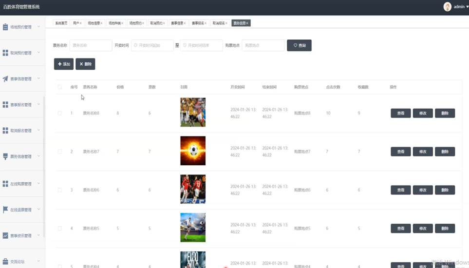This screenshot has height=268, width=469.
Task: Open the football players cover image of 票务名称8
Action: [193, 112]
